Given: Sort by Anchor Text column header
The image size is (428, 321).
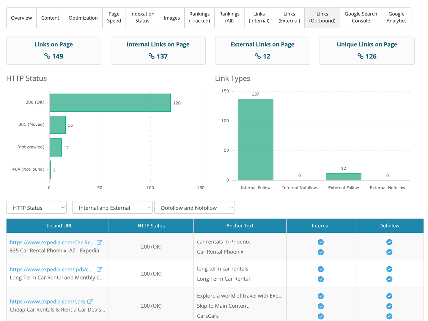Looking at the screenshot, I should coord(240,226).
